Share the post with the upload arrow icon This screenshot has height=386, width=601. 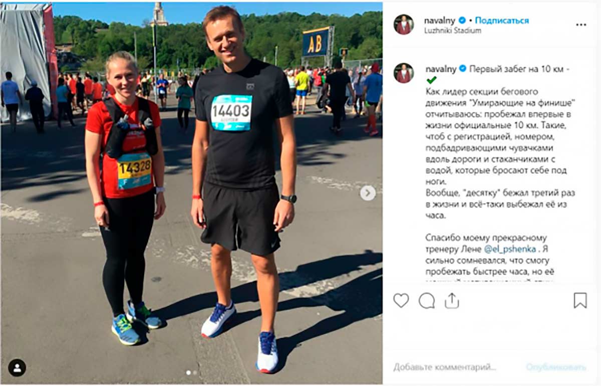pyautogui.click(x=452, y=300)
